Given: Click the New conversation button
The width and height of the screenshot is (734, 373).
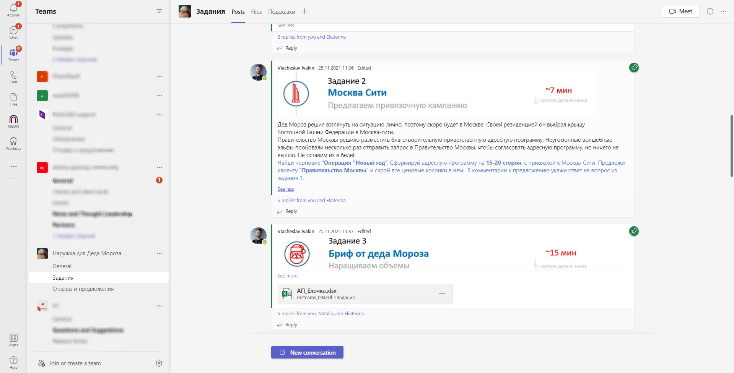Looking at the screenshot, I should coord(307,352).
